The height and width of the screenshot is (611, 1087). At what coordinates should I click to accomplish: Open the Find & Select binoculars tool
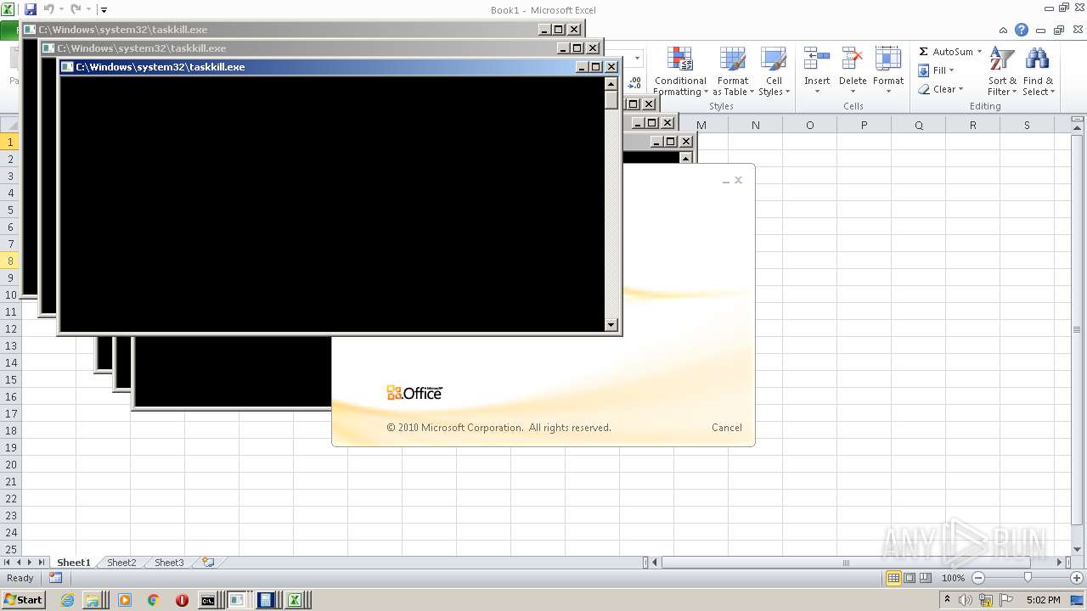(x=1038, y=71)
